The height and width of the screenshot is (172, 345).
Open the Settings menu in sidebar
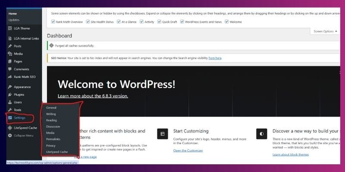click(x=19, y=118)
